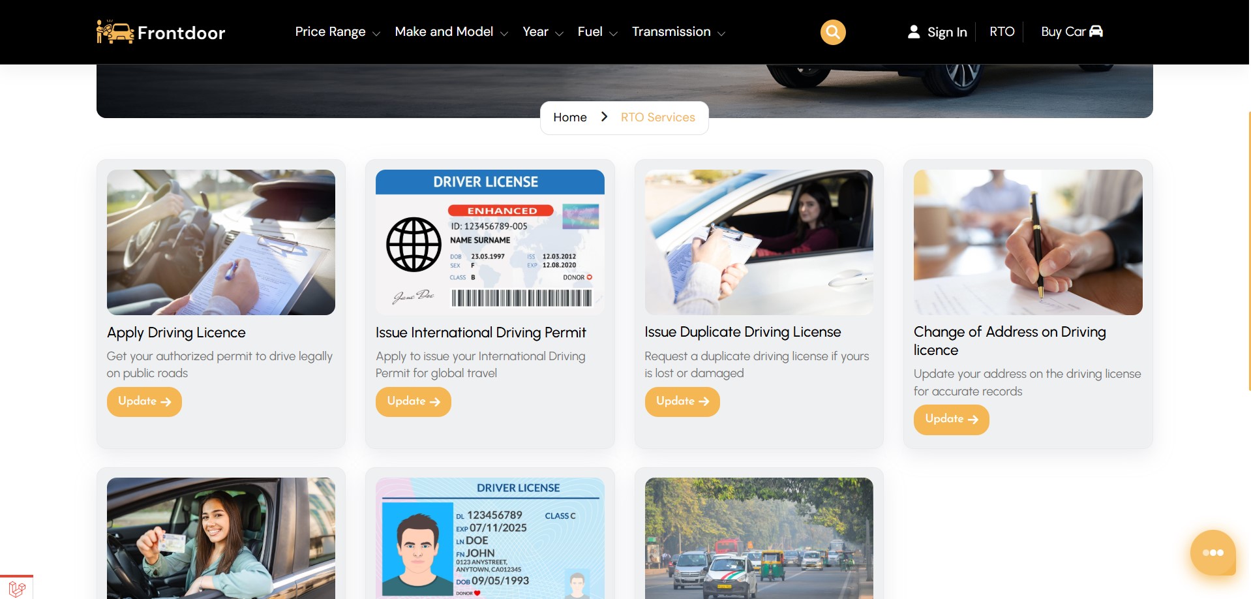Click the Laravel debug icon at bottom-left

[17, 588]
